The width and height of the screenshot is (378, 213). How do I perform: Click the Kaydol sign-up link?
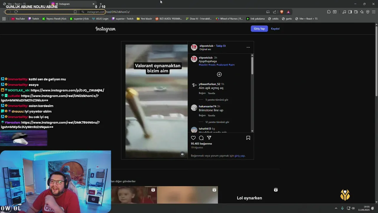275,29
